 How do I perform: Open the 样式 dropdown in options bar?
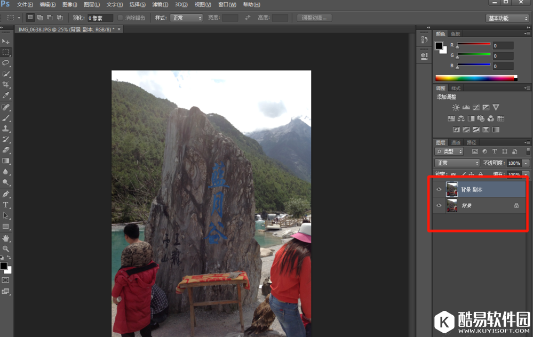[186, 18]
